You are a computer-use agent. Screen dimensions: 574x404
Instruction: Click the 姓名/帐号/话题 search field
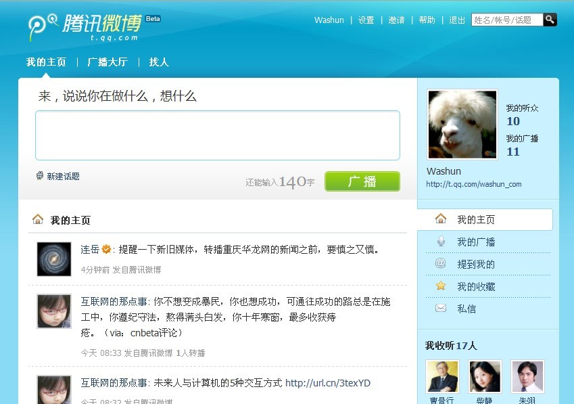[507, 20]
